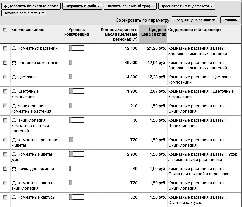Click the query count '12 100'
The width and height of the screenshot is (242, 207).
coord(131,48)
